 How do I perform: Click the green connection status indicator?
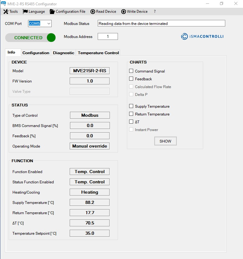pos(51,38)
